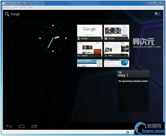Open the Machine menu in VirtualBox
166x136 pixels.
(7, 7)
